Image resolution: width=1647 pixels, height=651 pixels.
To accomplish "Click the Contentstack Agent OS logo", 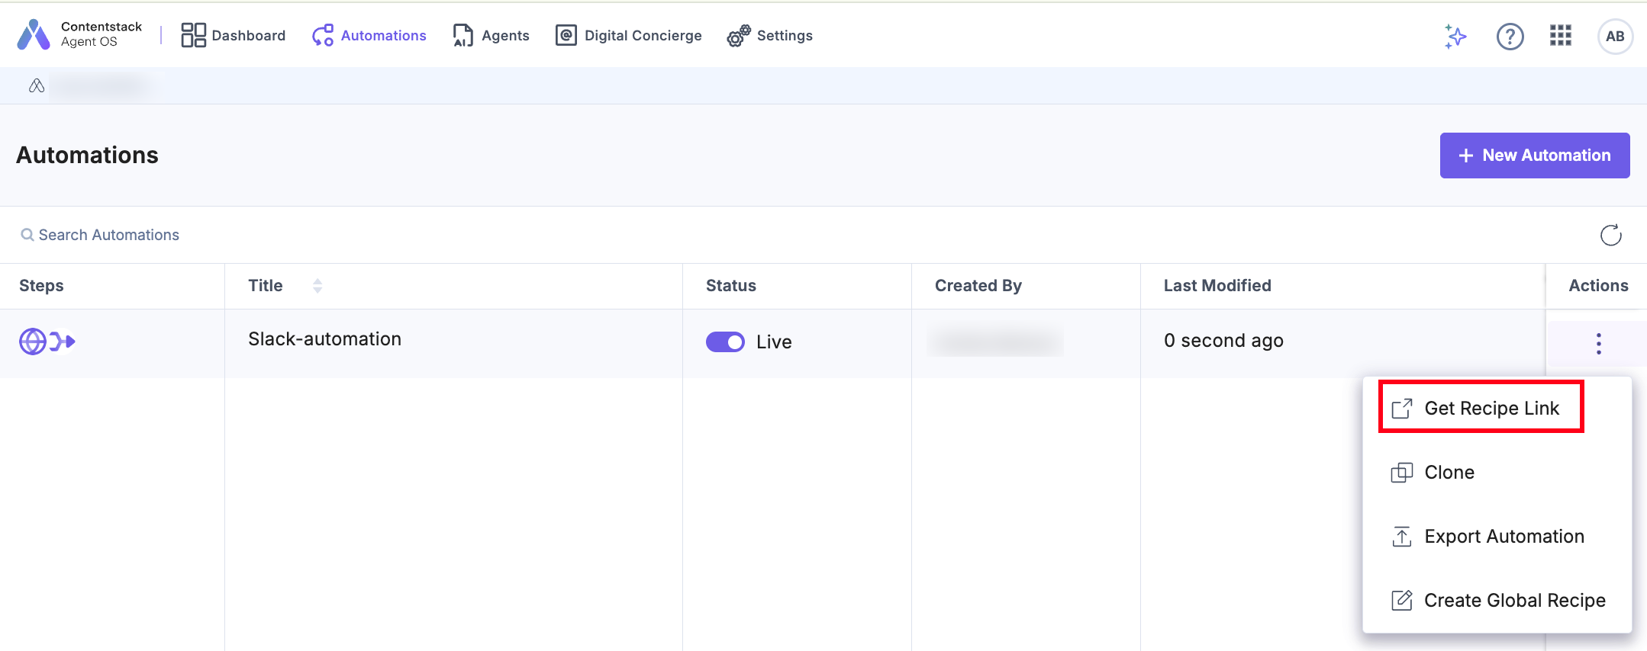I will point(79,35).
